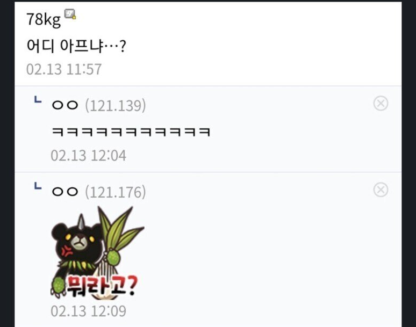Image resolution: width=416 pixels, height=327 pixels.
Task: Click the timestamp 02.13 12:09
Action: pos(88,311)
